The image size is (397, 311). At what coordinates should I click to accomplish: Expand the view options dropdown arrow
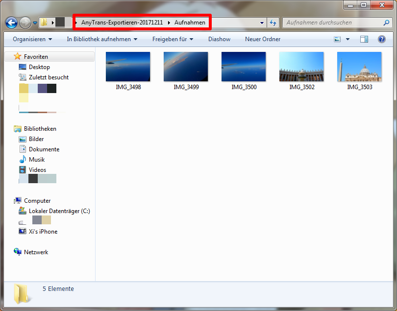pos(348,39)
